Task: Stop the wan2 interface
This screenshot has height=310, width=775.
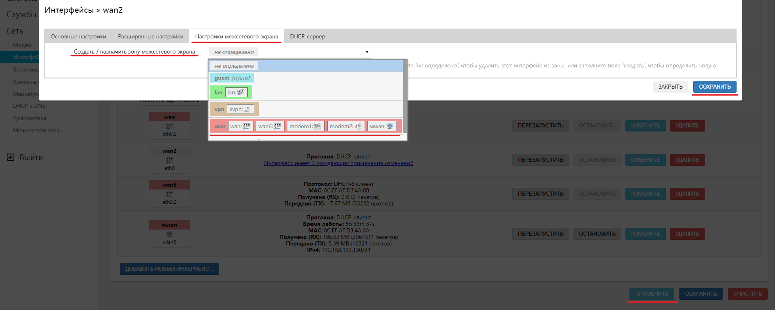Action: (x=597, y=160)
